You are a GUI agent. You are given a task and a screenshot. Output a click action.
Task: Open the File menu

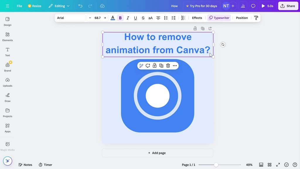coord(19,6)
